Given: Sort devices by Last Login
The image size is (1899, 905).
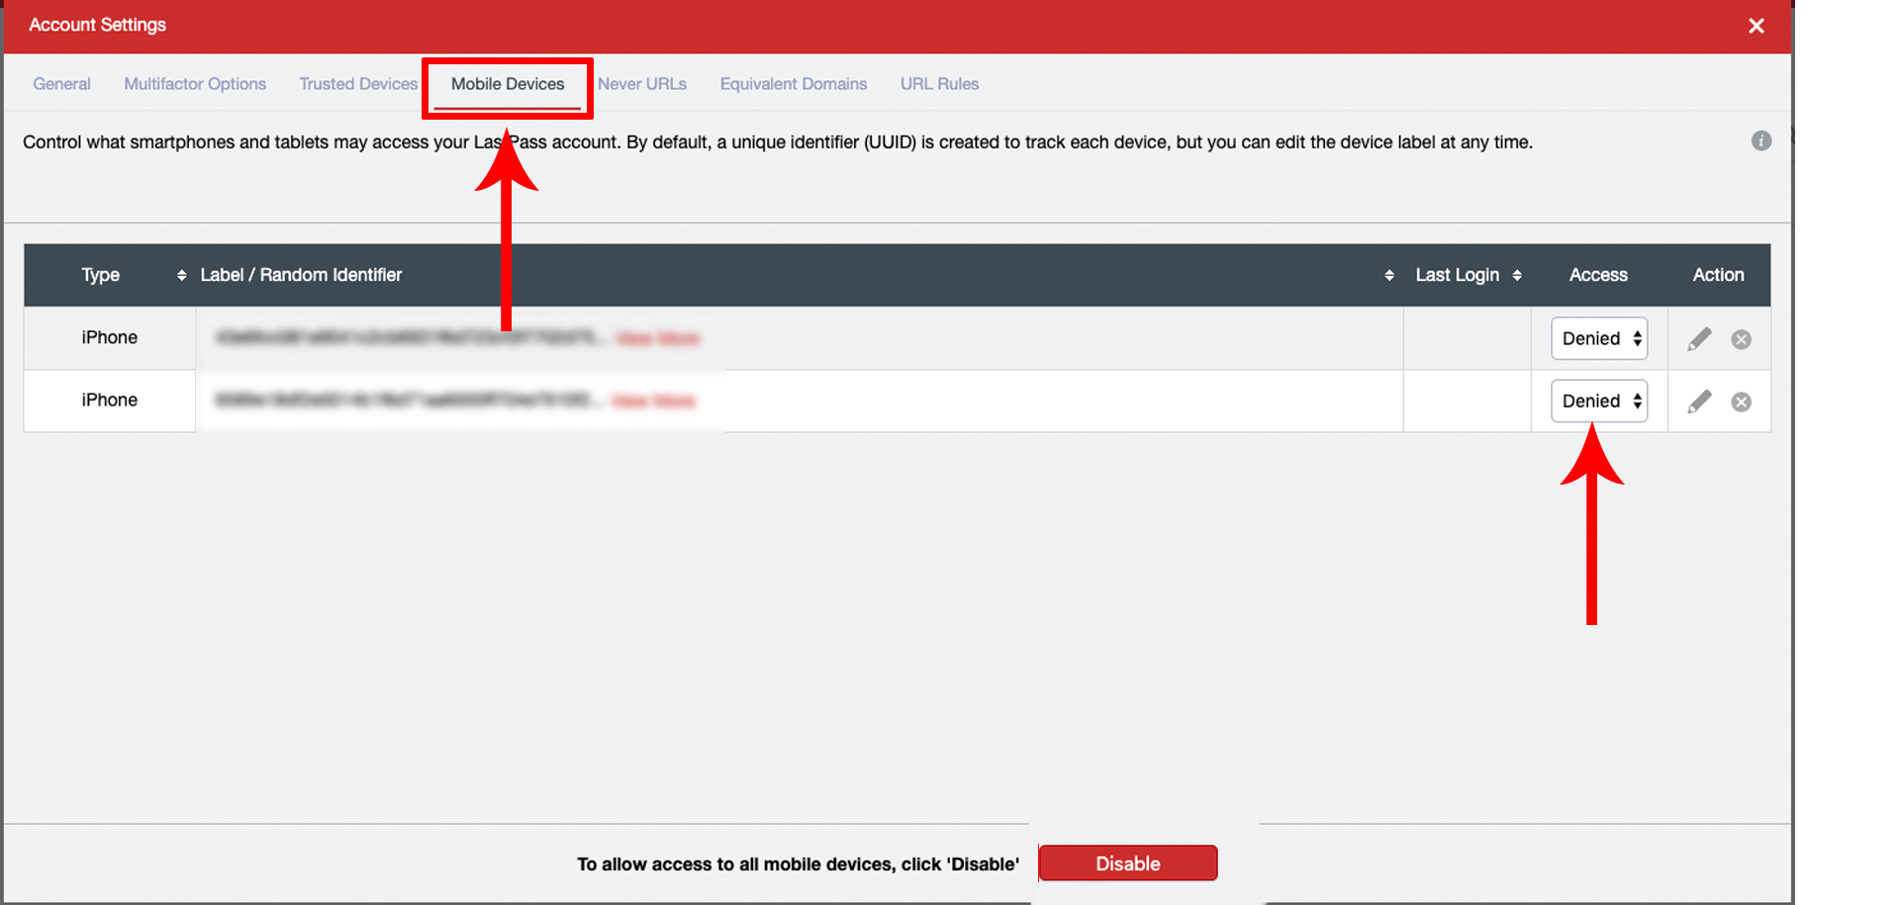Looking at the screenshot, I should [x=1517, y=275].
